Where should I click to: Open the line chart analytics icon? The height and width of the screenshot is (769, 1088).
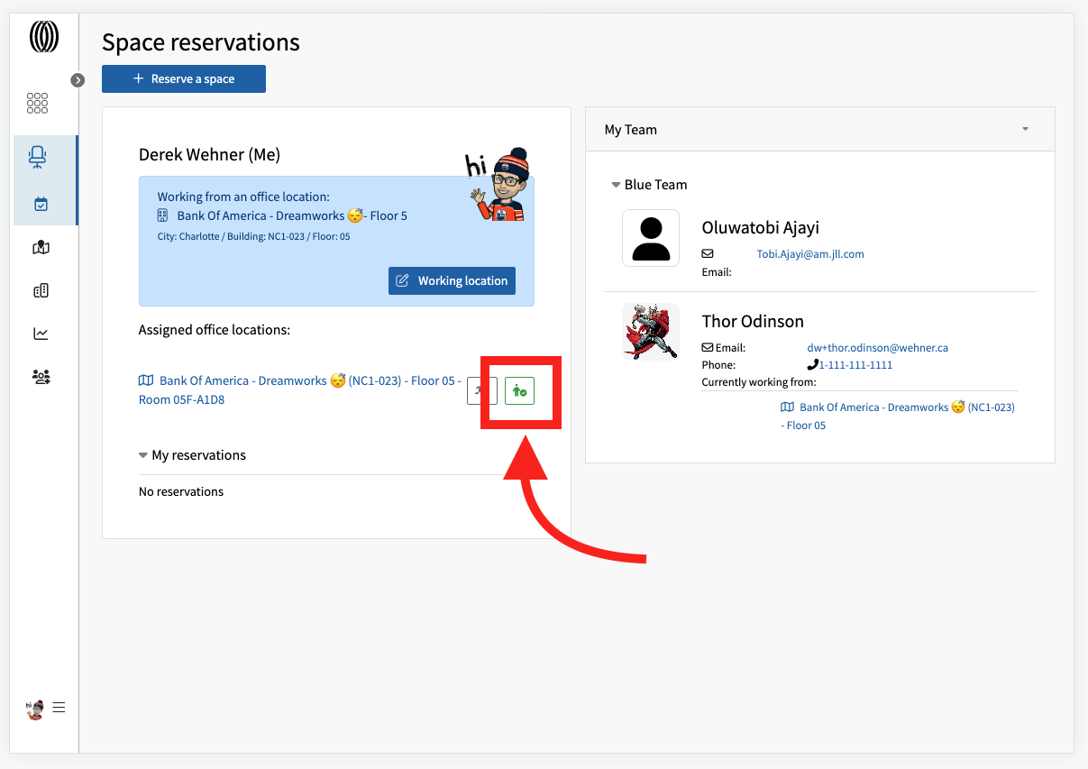tap(41, 334)
